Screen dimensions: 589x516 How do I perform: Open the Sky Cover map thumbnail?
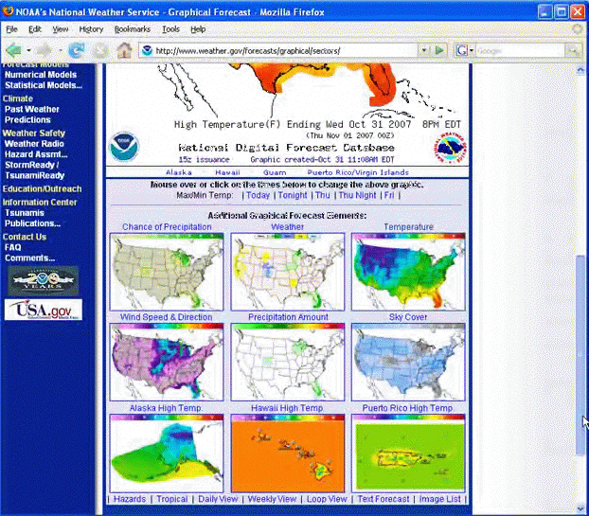(x=408, y=362)
